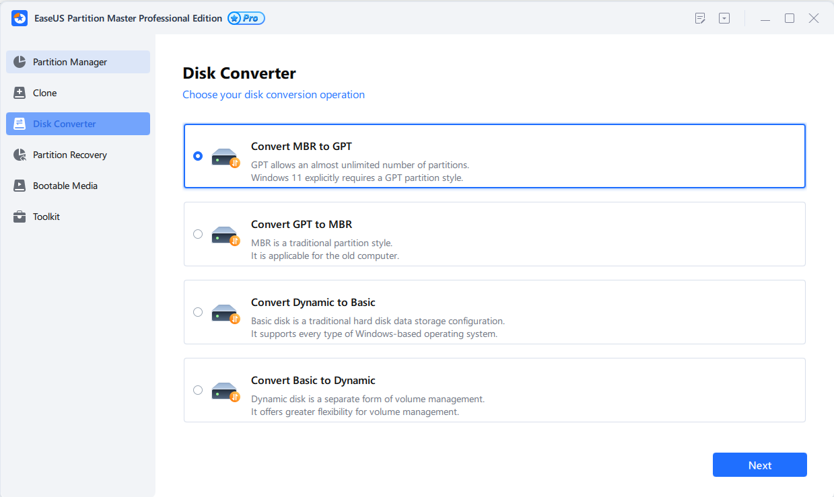The width and height of the screenshot is (834, 497).
Task: Open the Partition Recovery section label
Action: point(70,155)
